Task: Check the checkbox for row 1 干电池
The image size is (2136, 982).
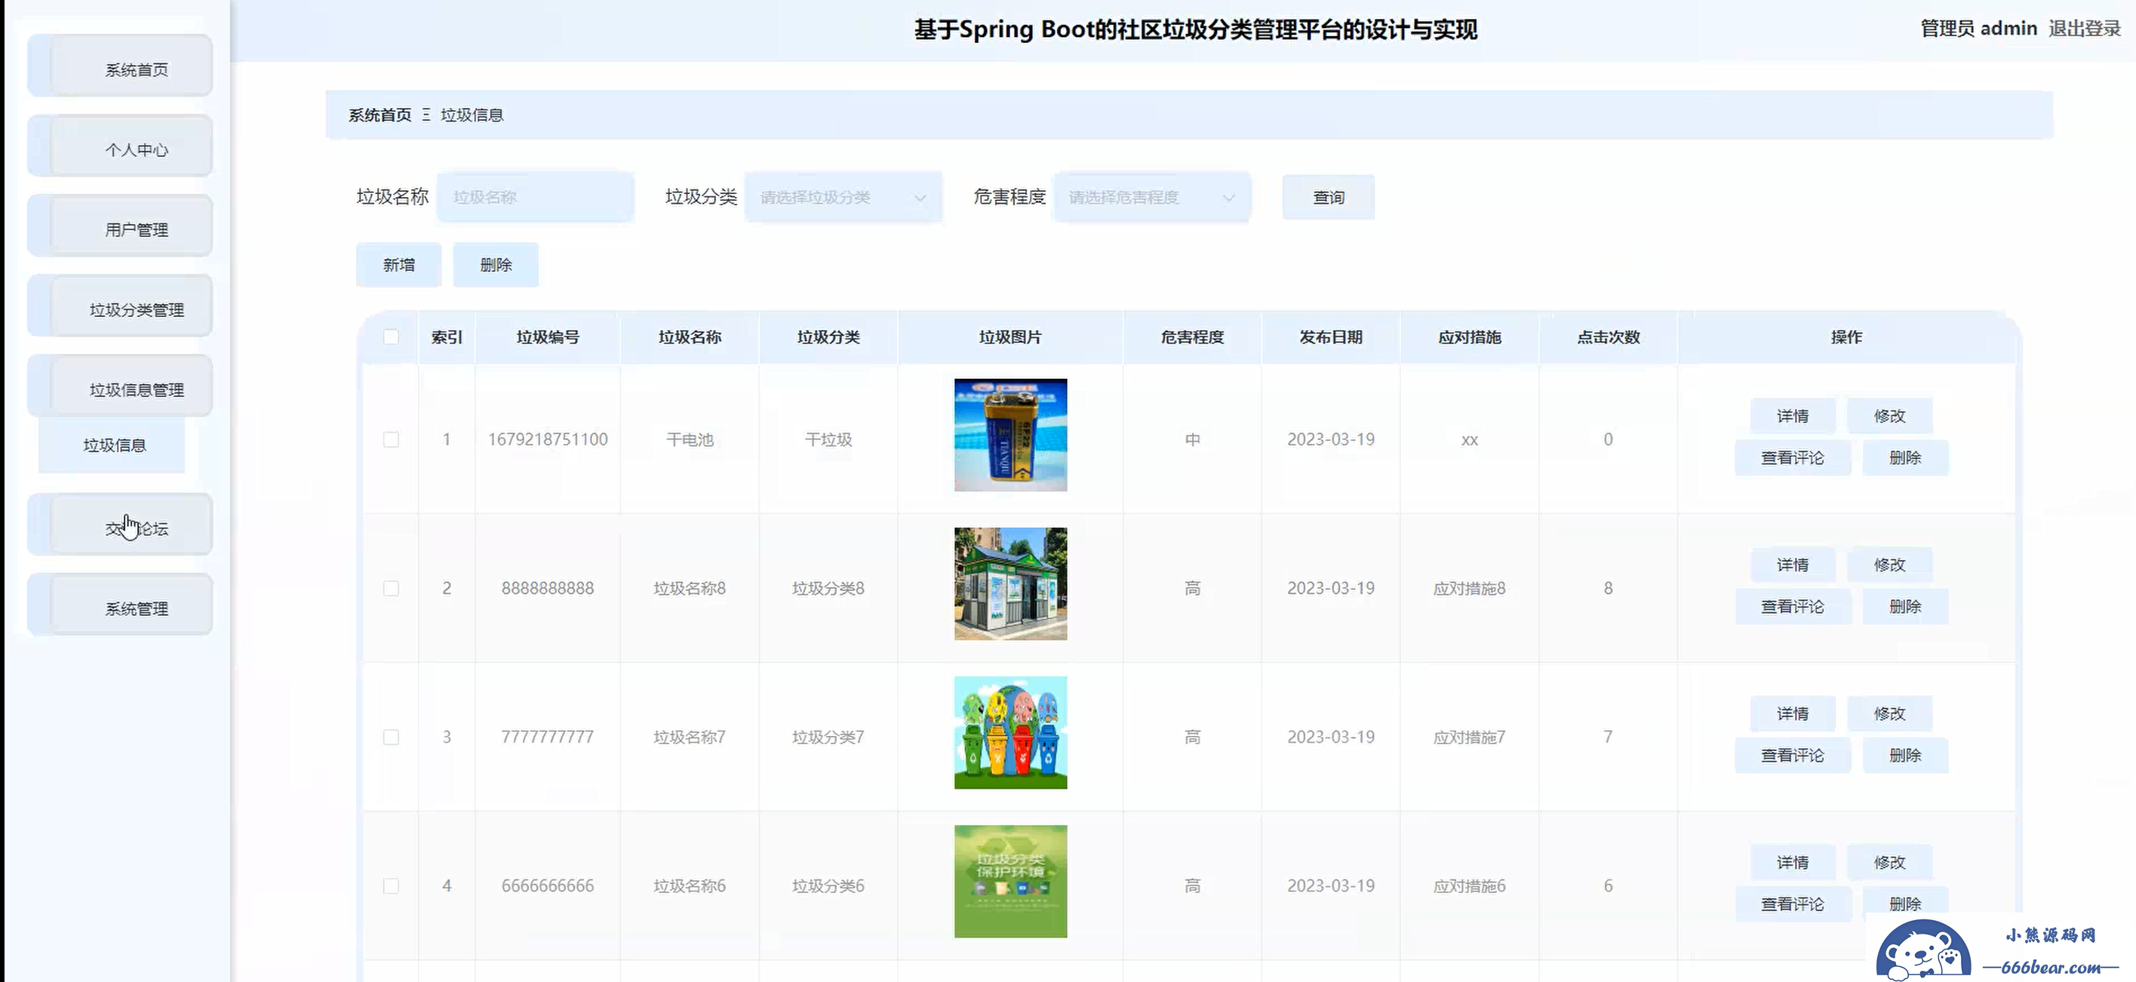Action: [x=391, y=439]
